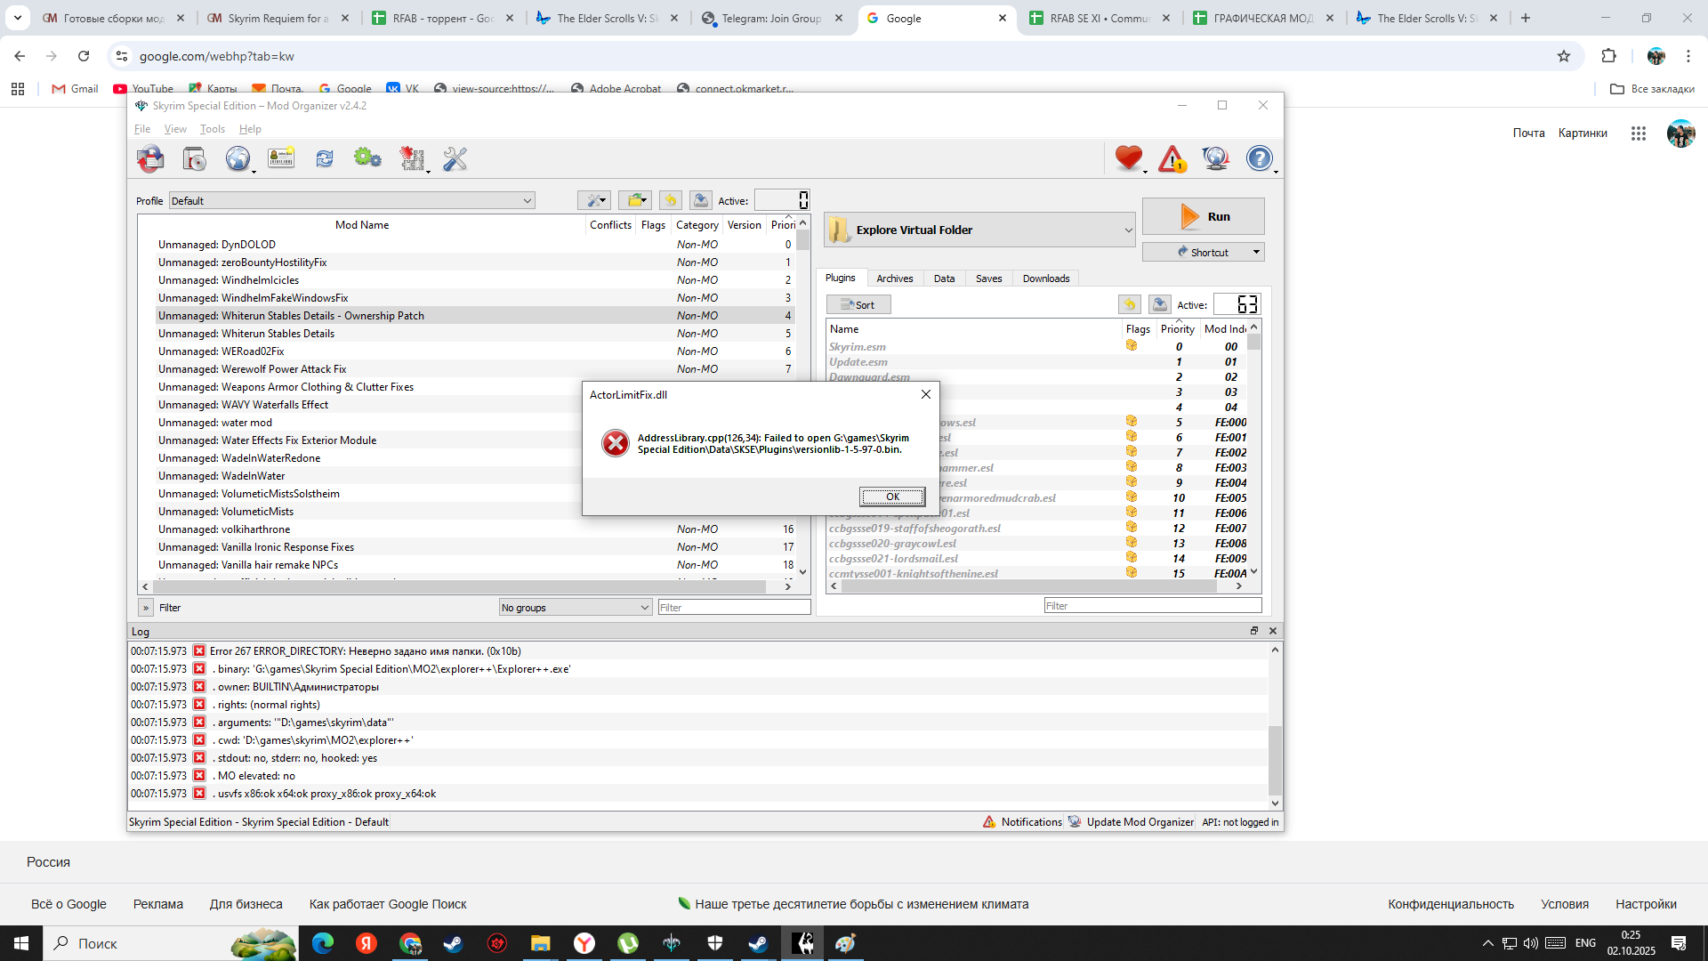Click the Windows Start button
Viewport: 1708px width, 961px height.
tap(21, 943)
